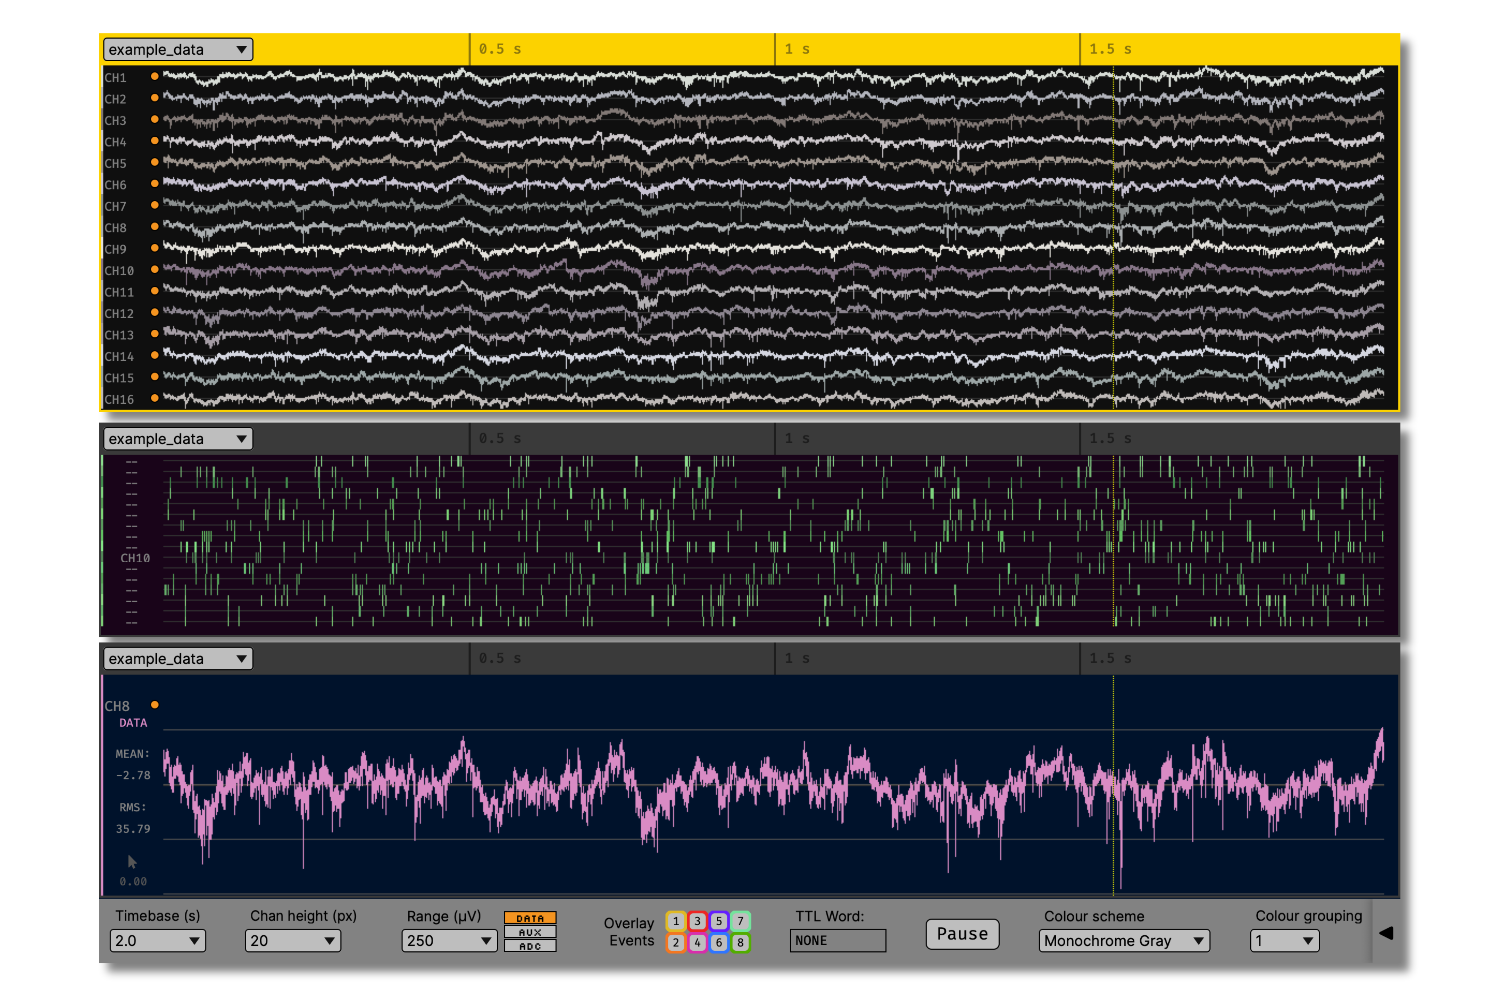Viewport: 1508px width, 1005px height.
Task: Toggle overlay events for TTL line 1
Action: click(x=676, y=922)
